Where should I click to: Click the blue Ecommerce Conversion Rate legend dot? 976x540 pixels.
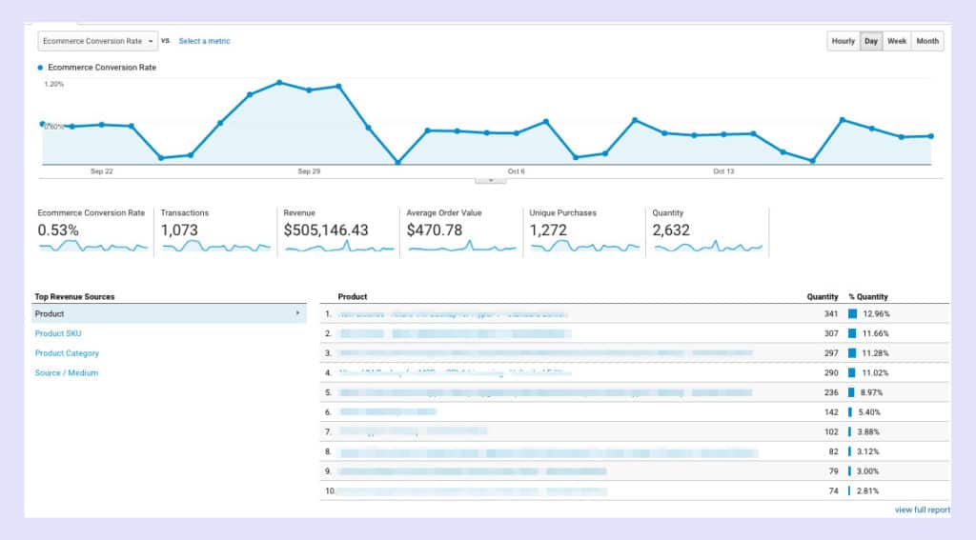[40, 68]
